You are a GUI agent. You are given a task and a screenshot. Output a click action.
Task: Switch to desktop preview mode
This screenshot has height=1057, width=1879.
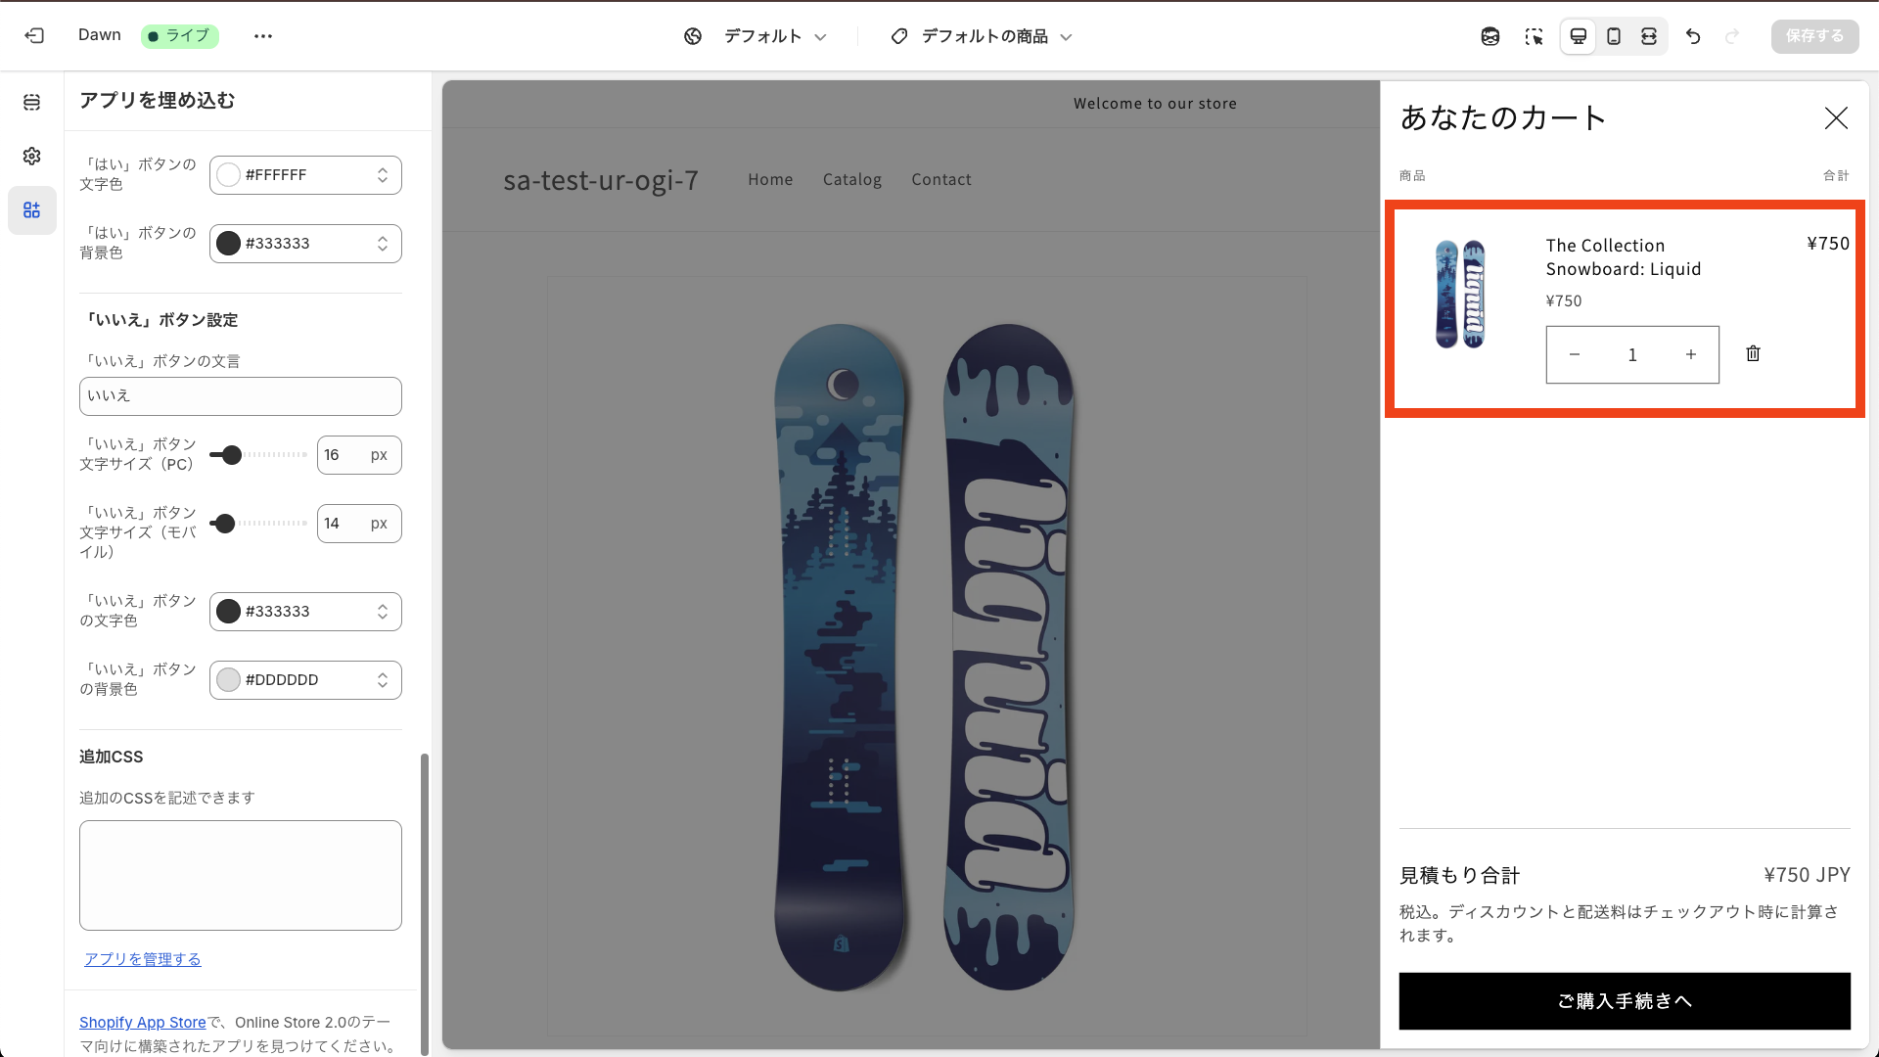(x=1578, y=36)
